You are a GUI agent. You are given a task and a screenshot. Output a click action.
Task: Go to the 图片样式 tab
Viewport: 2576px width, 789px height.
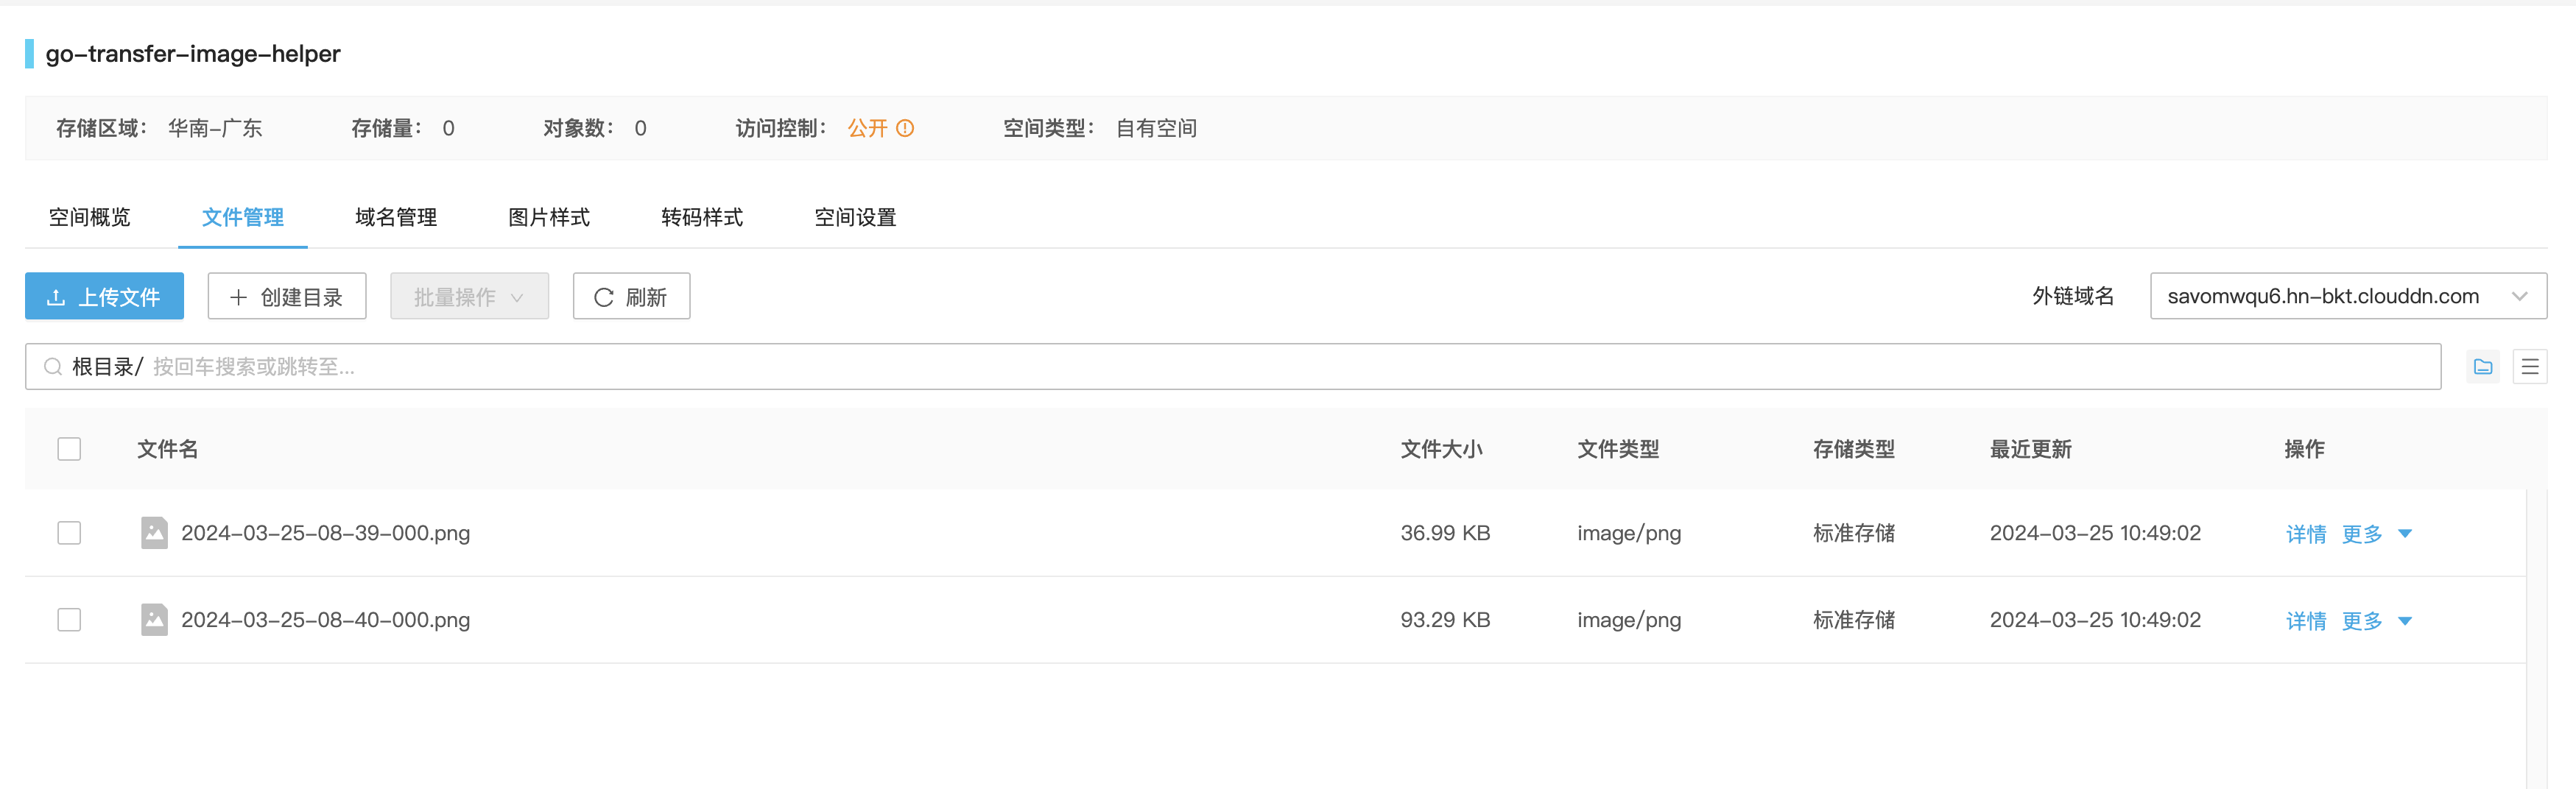pos(549,217)
